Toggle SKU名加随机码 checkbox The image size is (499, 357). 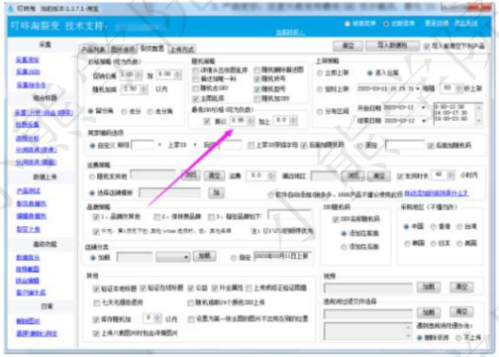click(335, 219)
